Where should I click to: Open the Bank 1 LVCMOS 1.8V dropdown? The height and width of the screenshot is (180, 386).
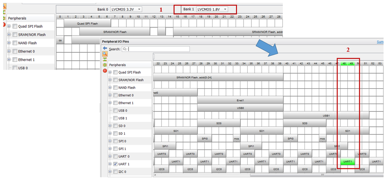point(212,9)
